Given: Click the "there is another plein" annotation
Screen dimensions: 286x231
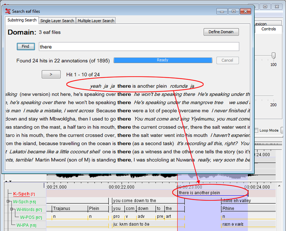Looking at the screenshot, I should coord(199,193).
